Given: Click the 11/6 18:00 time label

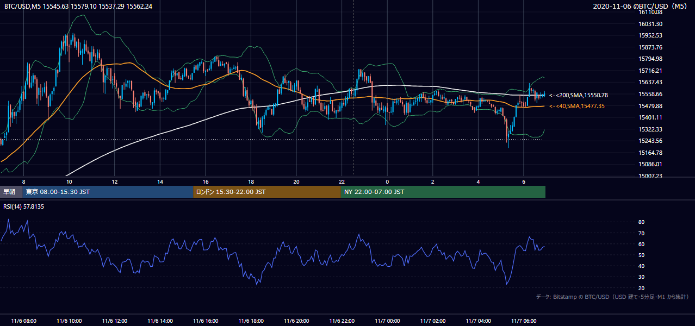Looking at the screenshot, I should coord(251,321).
